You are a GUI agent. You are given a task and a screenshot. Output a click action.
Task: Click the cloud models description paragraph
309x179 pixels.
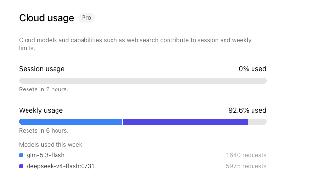tap(135, 44)
